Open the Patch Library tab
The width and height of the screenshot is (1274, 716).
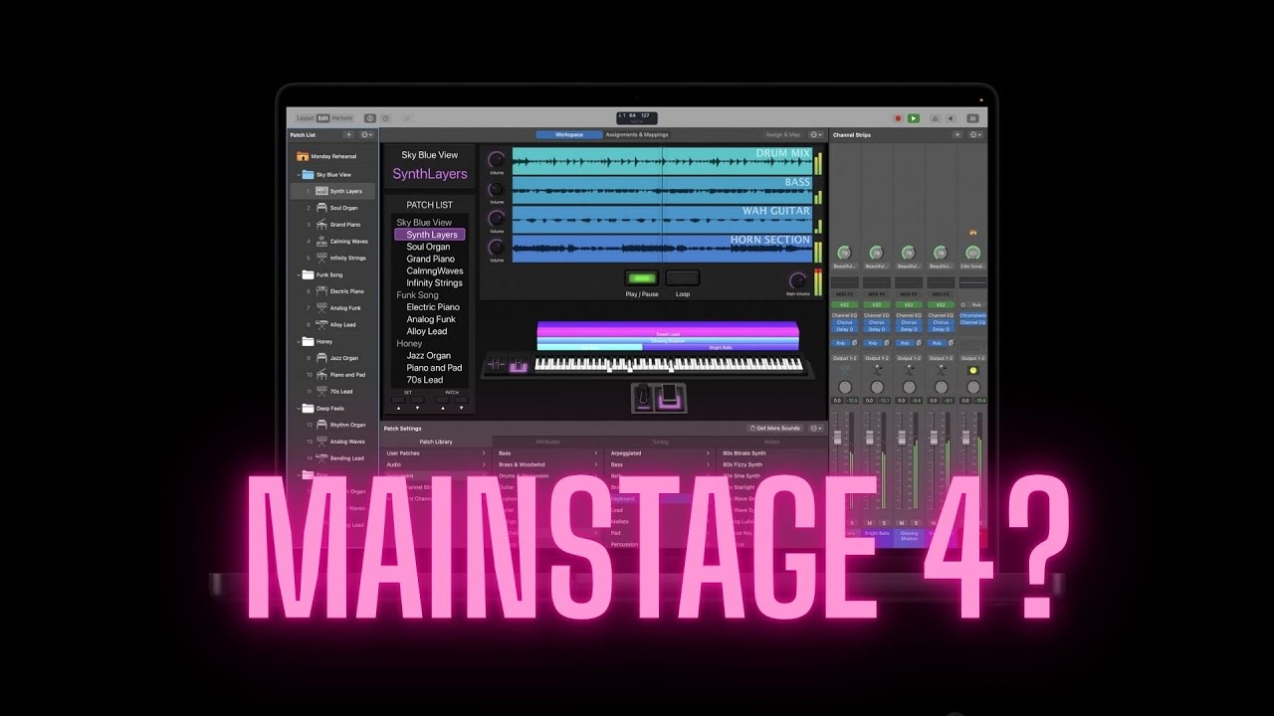(x=436, y=442)
